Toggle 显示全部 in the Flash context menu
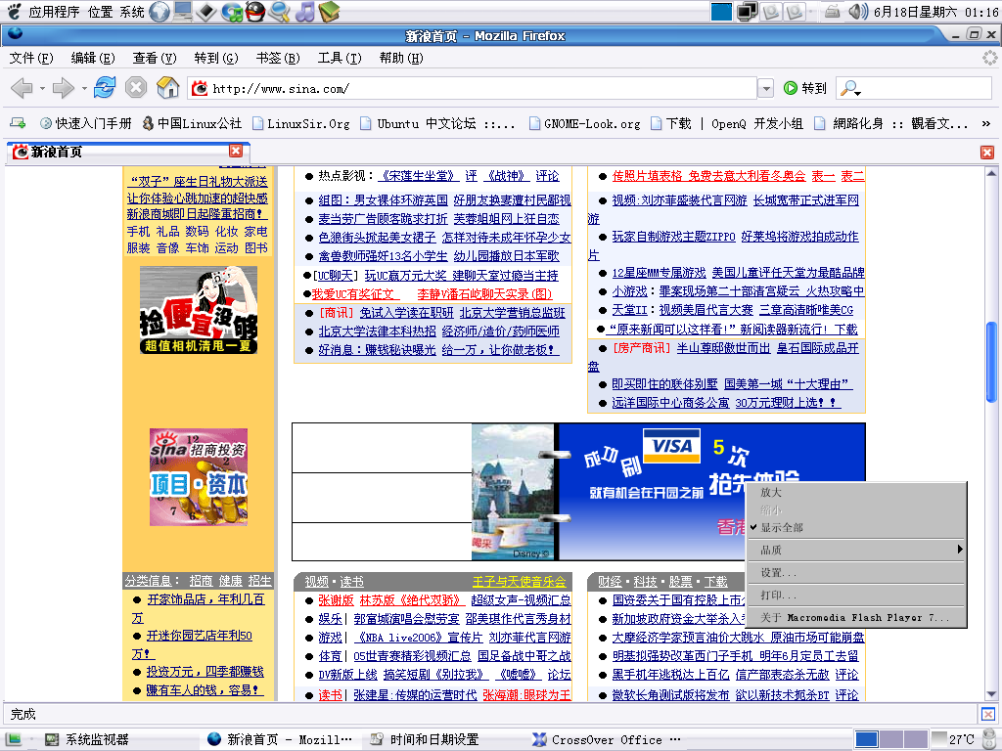Screen dimensions: 1002x751 tap(856, 527)
